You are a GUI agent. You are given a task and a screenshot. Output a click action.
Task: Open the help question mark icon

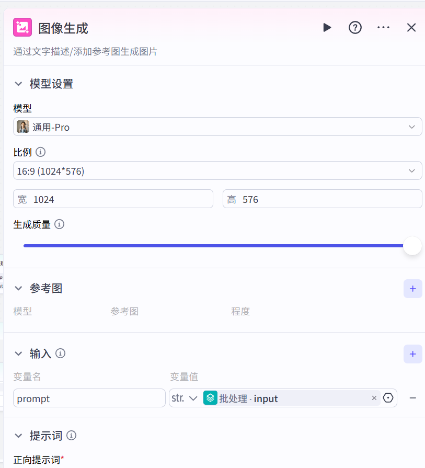click(x=355, y=28)
